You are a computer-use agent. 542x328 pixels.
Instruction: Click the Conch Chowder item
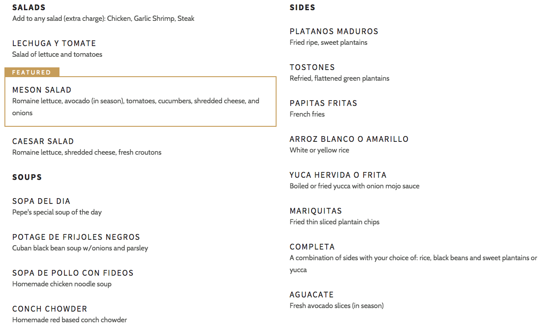coord(50,309)
